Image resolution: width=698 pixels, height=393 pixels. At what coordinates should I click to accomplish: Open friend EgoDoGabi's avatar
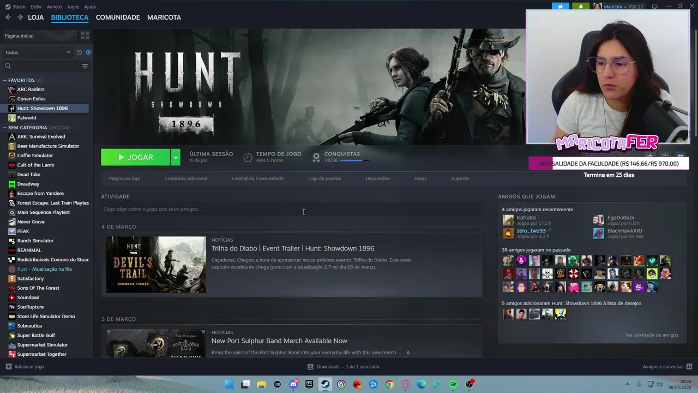599,220
